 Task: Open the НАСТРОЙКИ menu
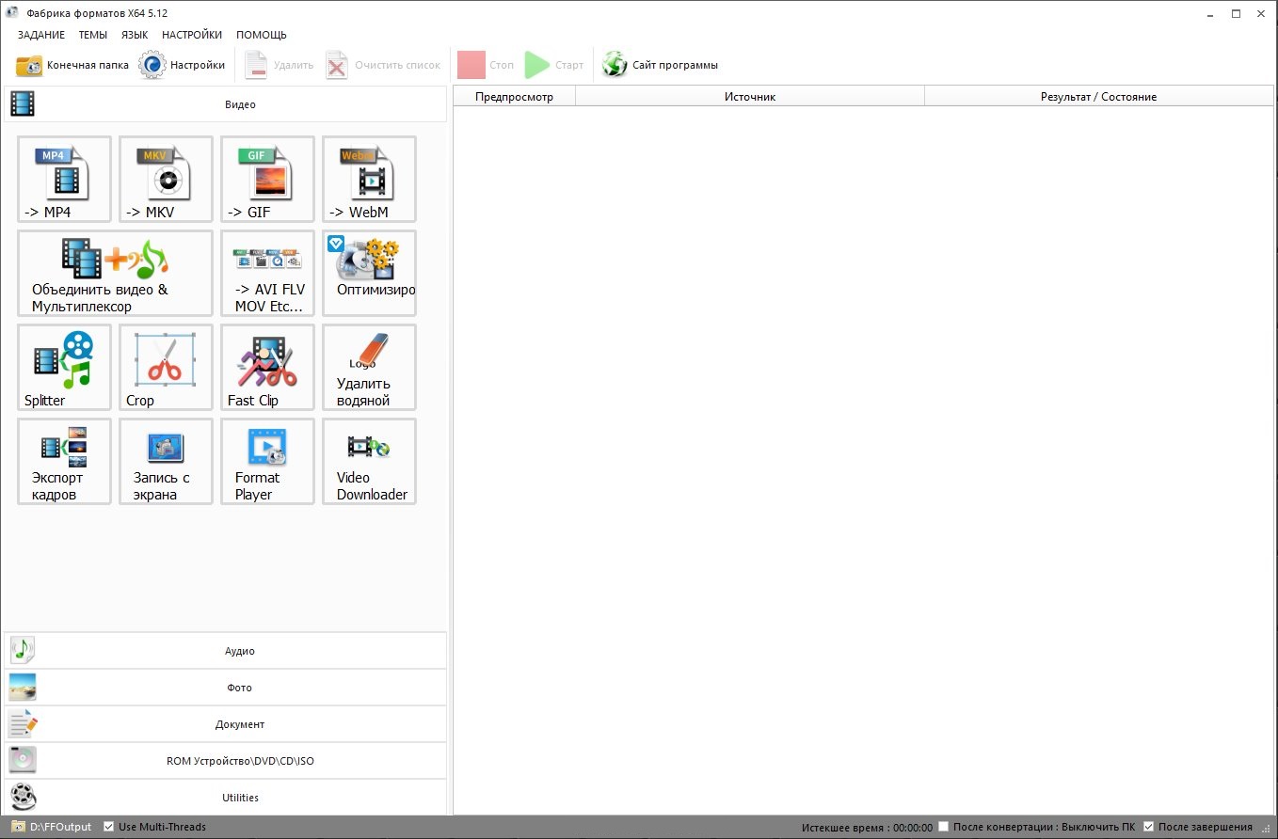coord(192,35)
